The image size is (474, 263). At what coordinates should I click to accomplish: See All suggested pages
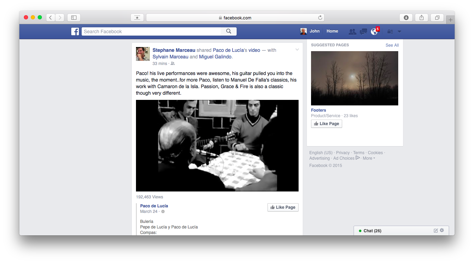(x=392, y=45)
